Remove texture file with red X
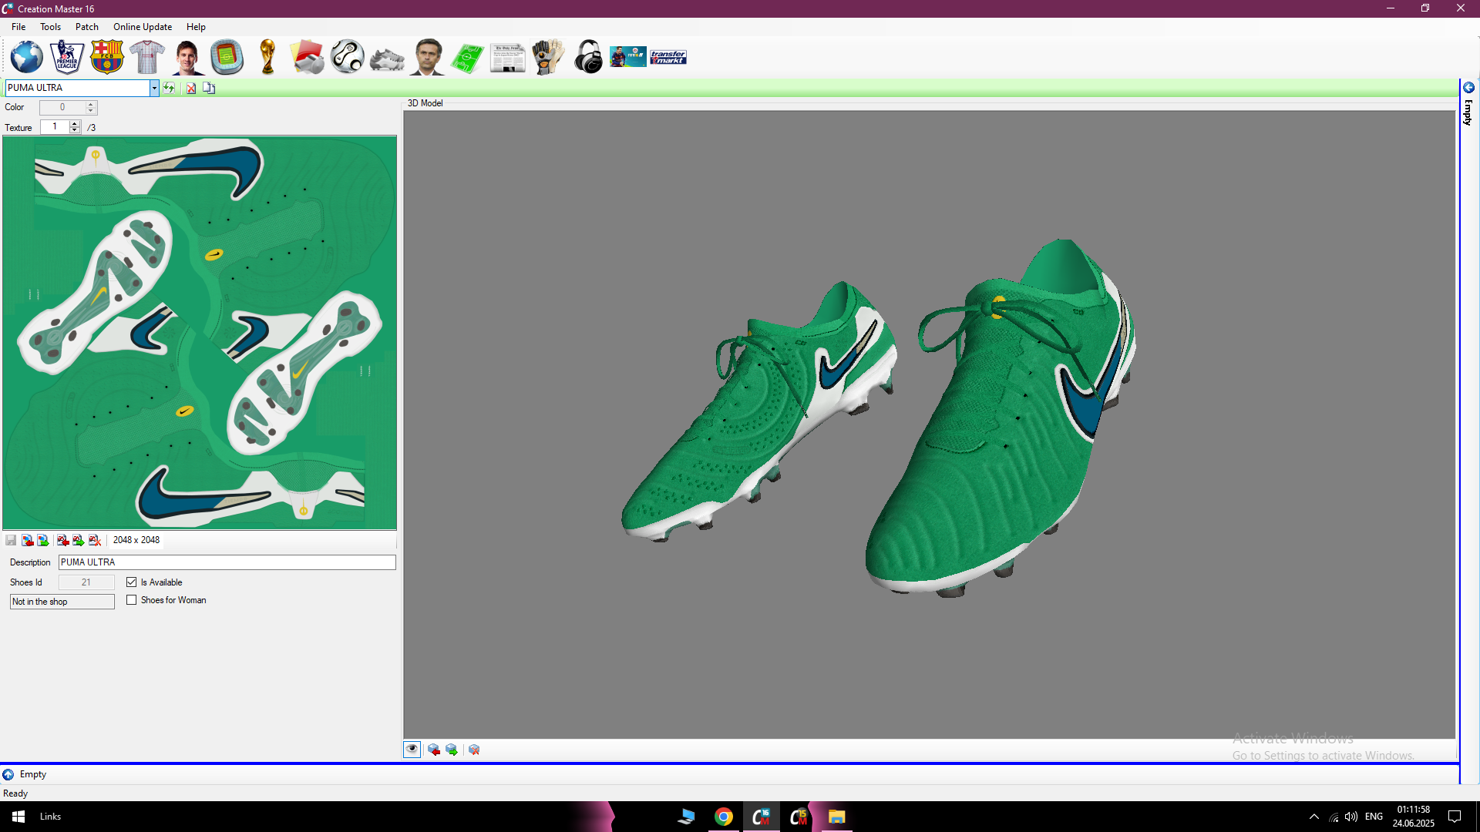 [95, 540]
